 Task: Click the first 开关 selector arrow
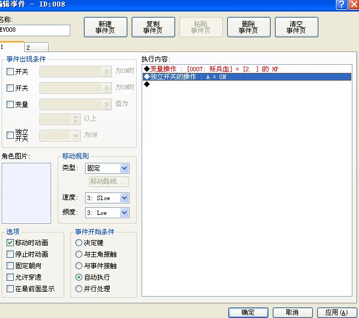tap(106, 72)
